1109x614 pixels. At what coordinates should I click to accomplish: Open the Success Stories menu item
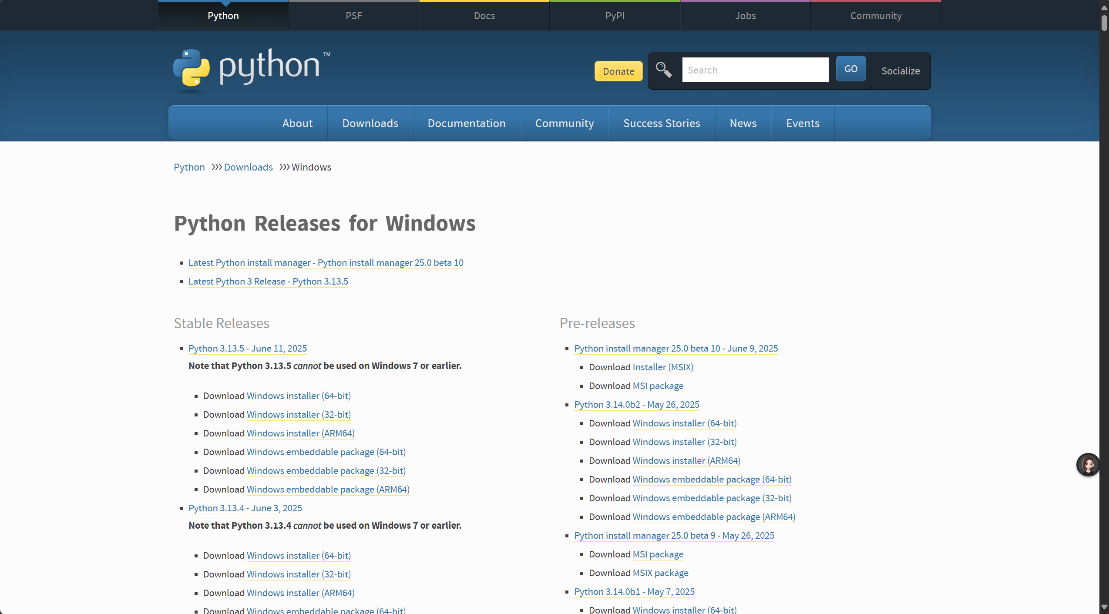click(x=661, y=123)
